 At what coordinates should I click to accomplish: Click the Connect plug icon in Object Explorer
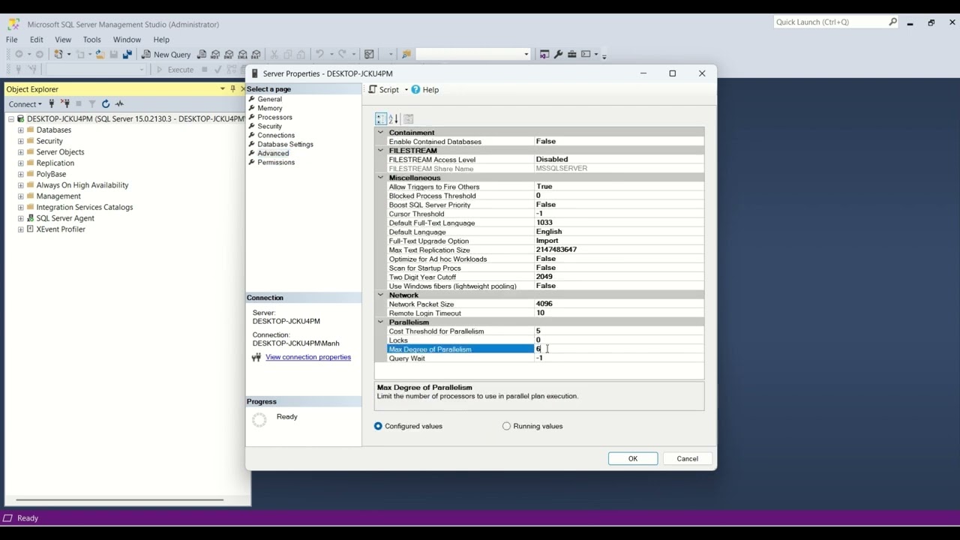(52, 104)
